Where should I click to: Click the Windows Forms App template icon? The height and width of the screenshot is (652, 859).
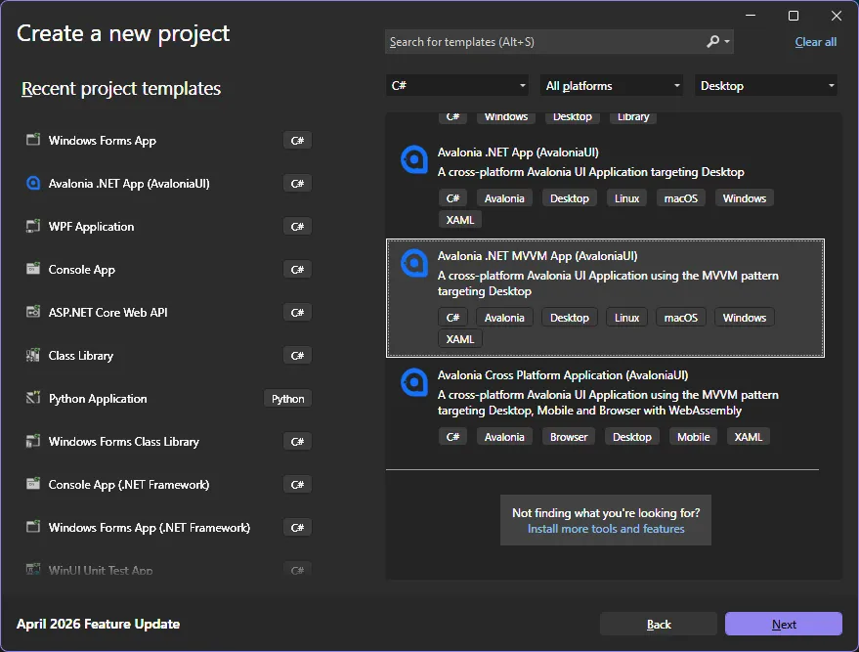[33, 140]
